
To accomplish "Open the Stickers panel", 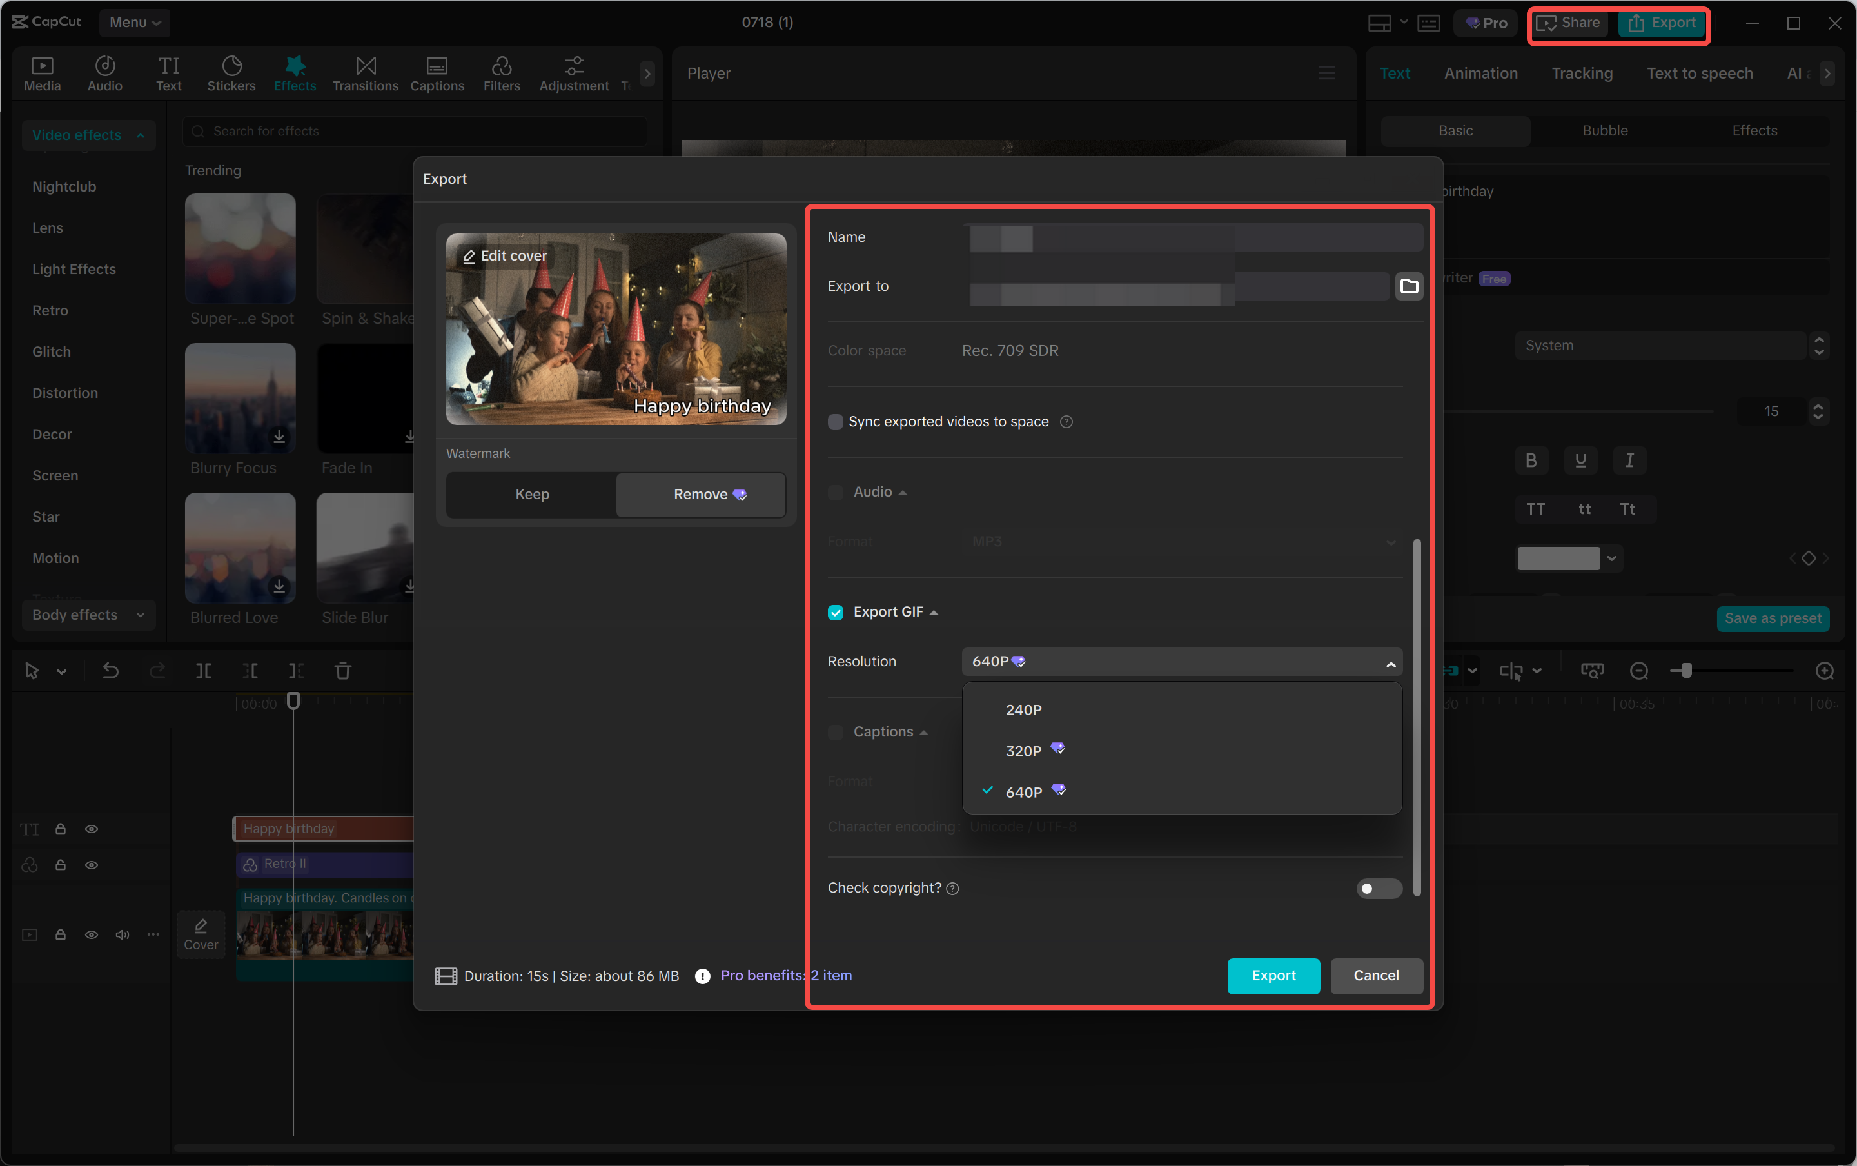I will pyautogui.click(x=230, y=72).
